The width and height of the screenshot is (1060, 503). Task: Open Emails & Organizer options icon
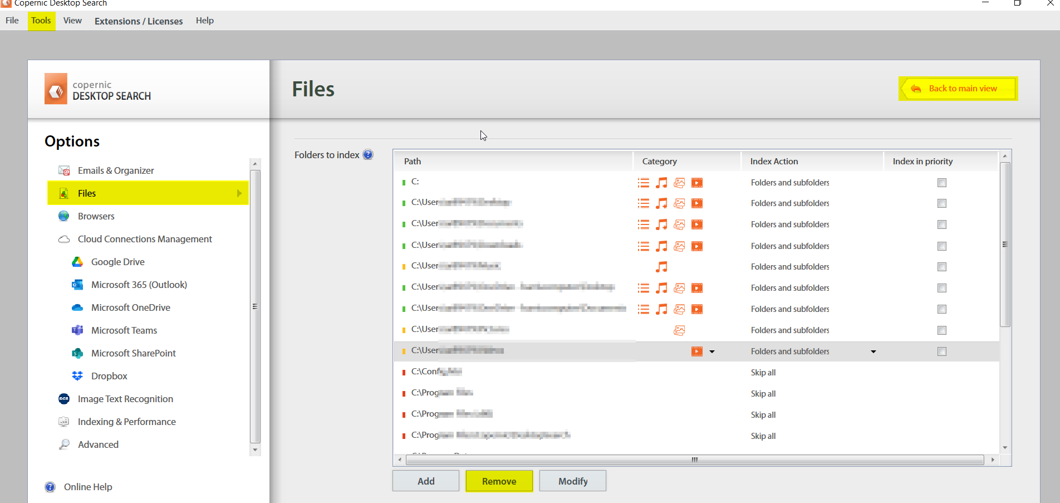click(64, 170)
